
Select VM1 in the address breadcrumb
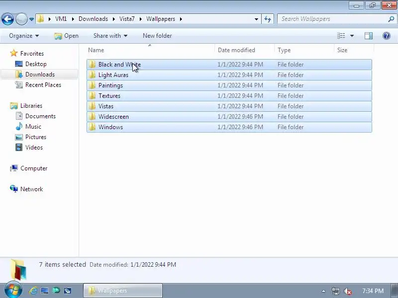[x=61, y=19]
